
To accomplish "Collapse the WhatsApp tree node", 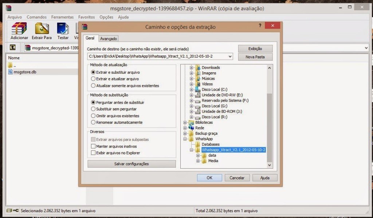I will [185, 139].
